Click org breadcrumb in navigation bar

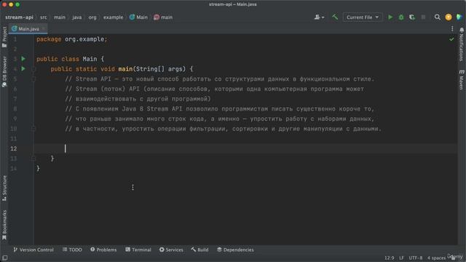[x=92, y=17]
